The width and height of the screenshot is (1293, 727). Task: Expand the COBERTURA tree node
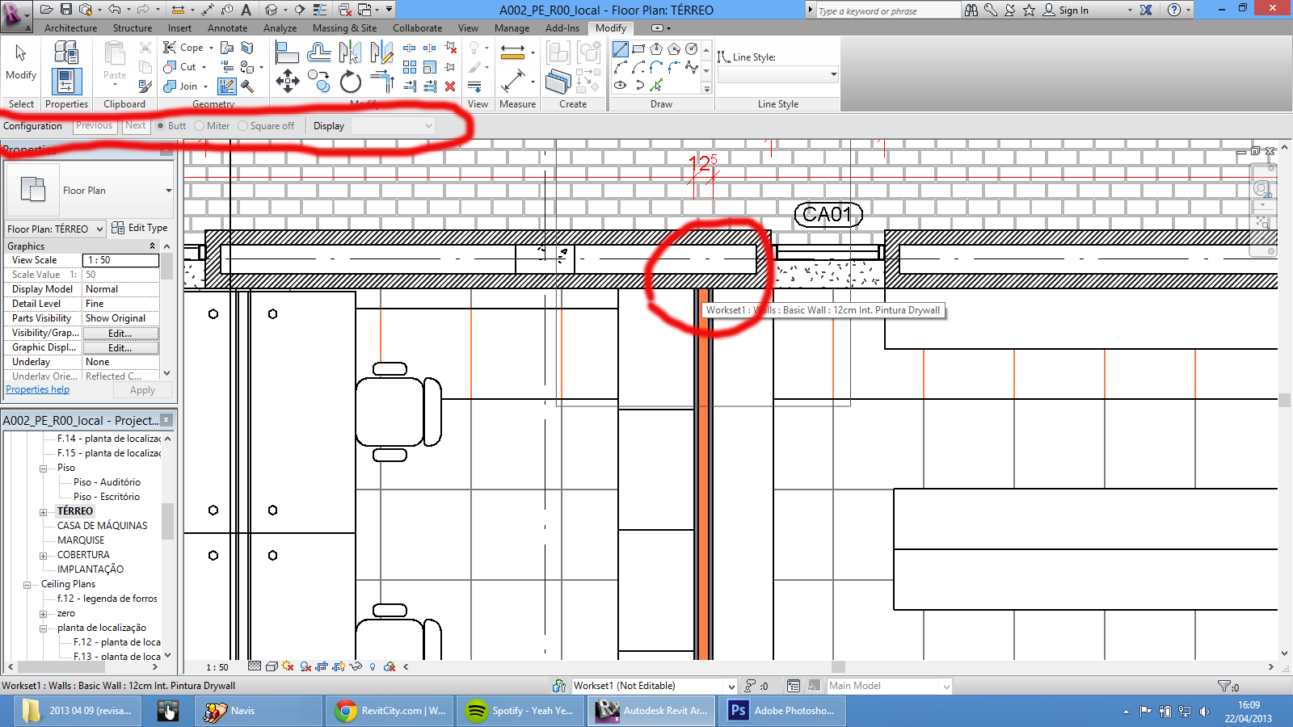pyautogui.click(x=44, y=556)
